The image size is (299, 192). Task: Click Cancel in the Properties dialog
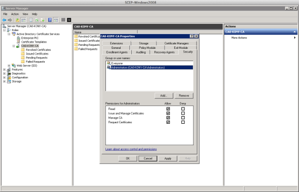point(148,158)
